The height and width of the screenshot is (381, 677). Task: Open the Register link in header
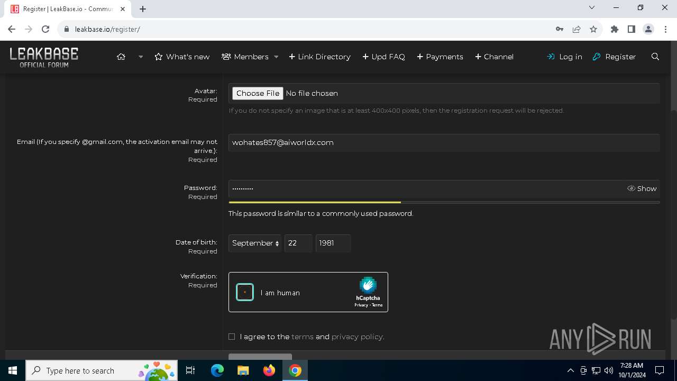coord(614,57)
